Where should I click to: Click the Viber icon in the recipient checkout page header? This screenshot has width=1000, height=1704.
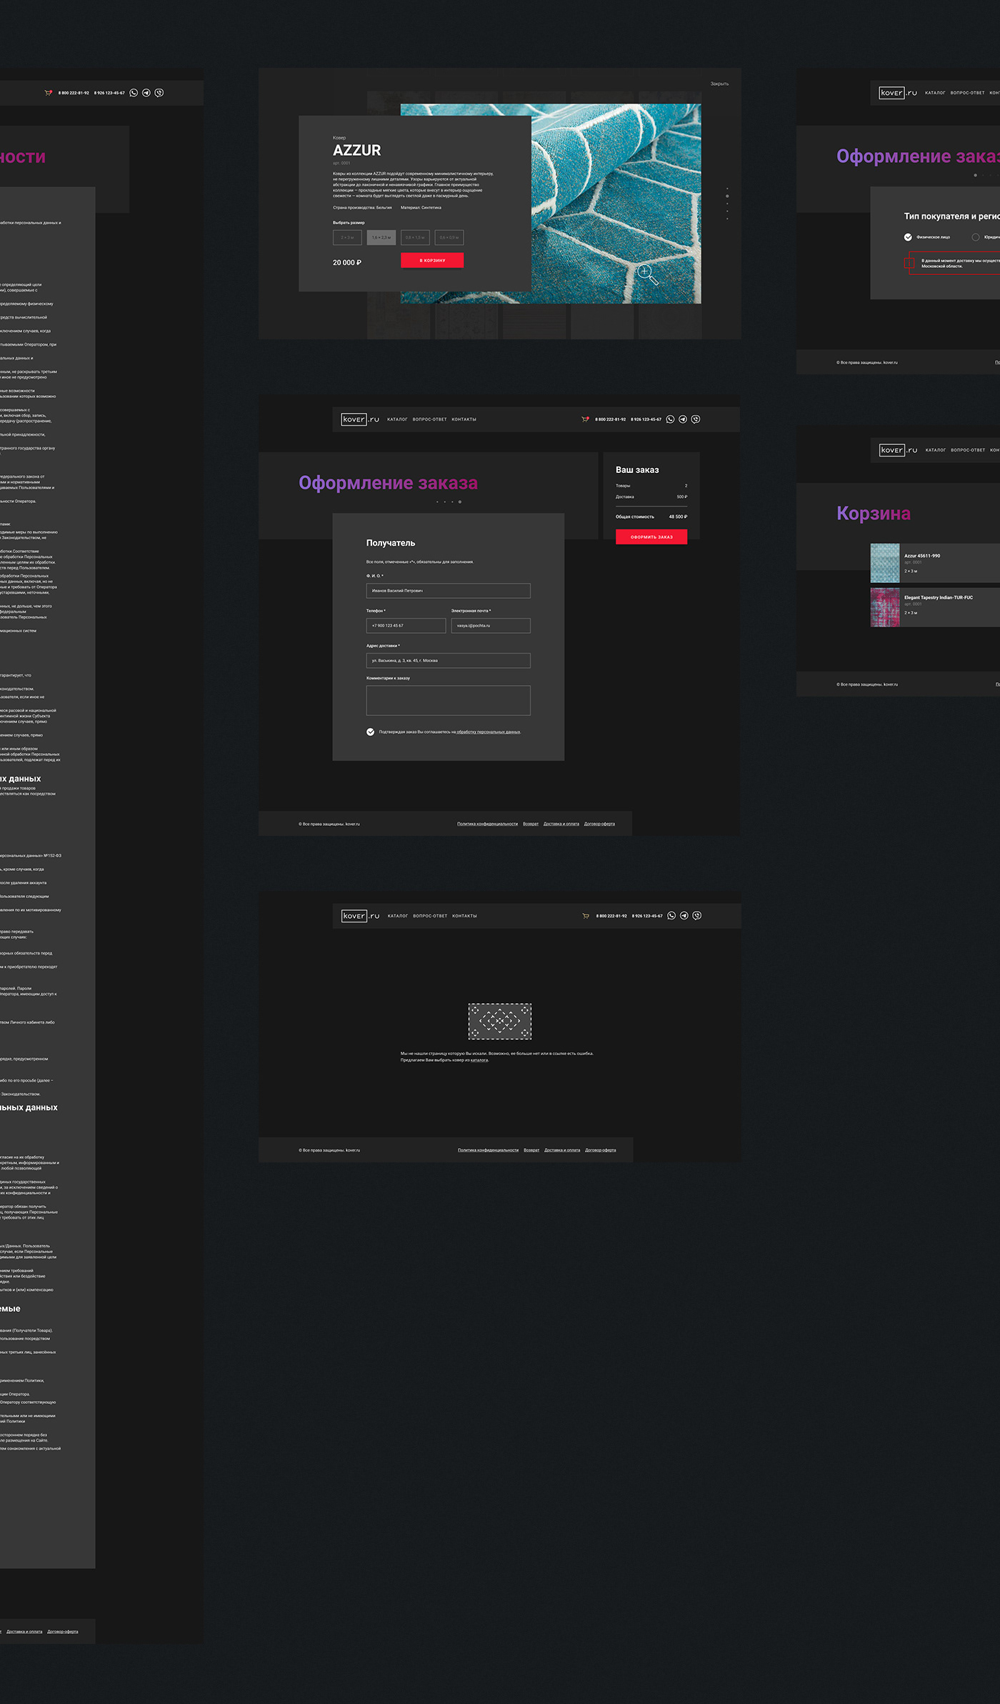(x=696, y=419)
